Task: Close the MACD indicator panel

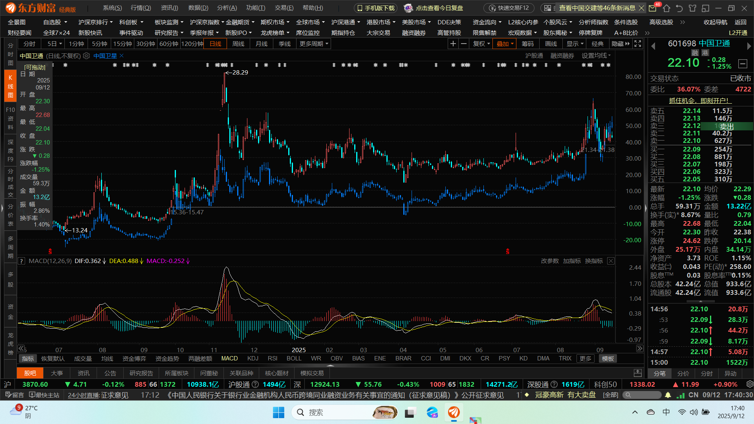Action: 611,261
